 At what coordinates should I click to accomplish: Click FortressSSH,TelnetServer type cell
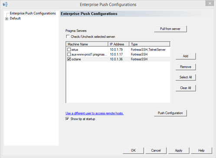tap(148, 49)
